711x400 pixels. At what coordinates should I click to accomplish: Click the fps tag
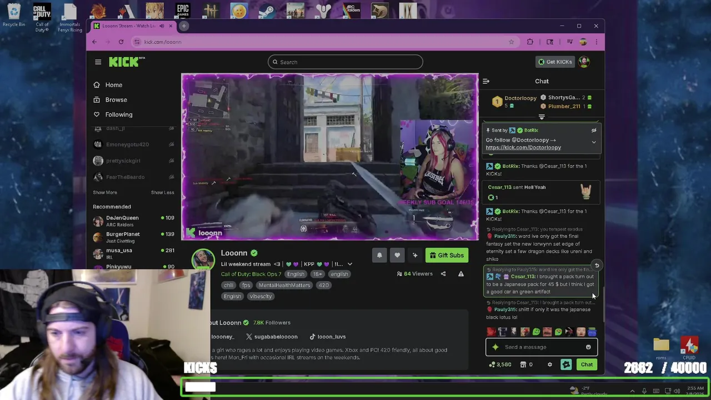246,285
